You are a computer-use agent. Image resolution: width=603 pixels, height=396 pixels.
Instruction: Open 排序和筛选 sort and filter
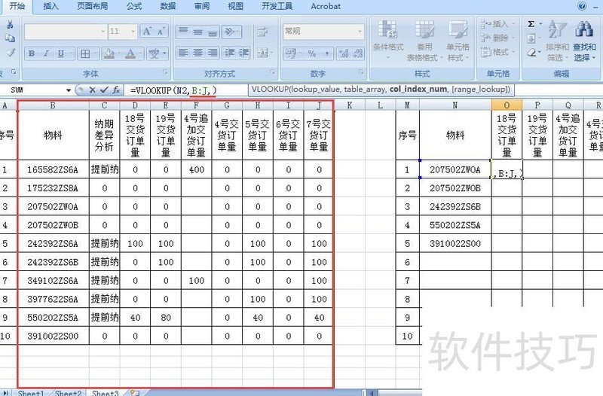pyautogui.click(x=557, y=41)
